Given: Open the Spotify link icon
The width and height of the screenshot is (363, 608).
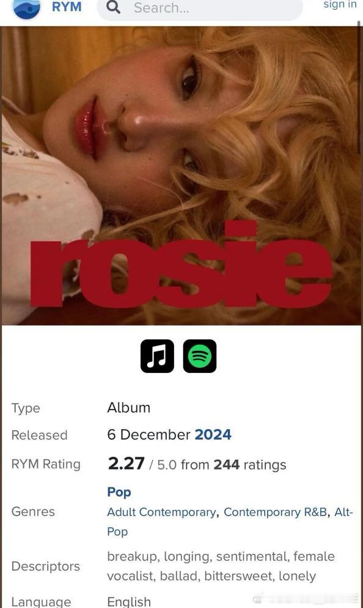Looking at the screenshot, I should [200, 356].
